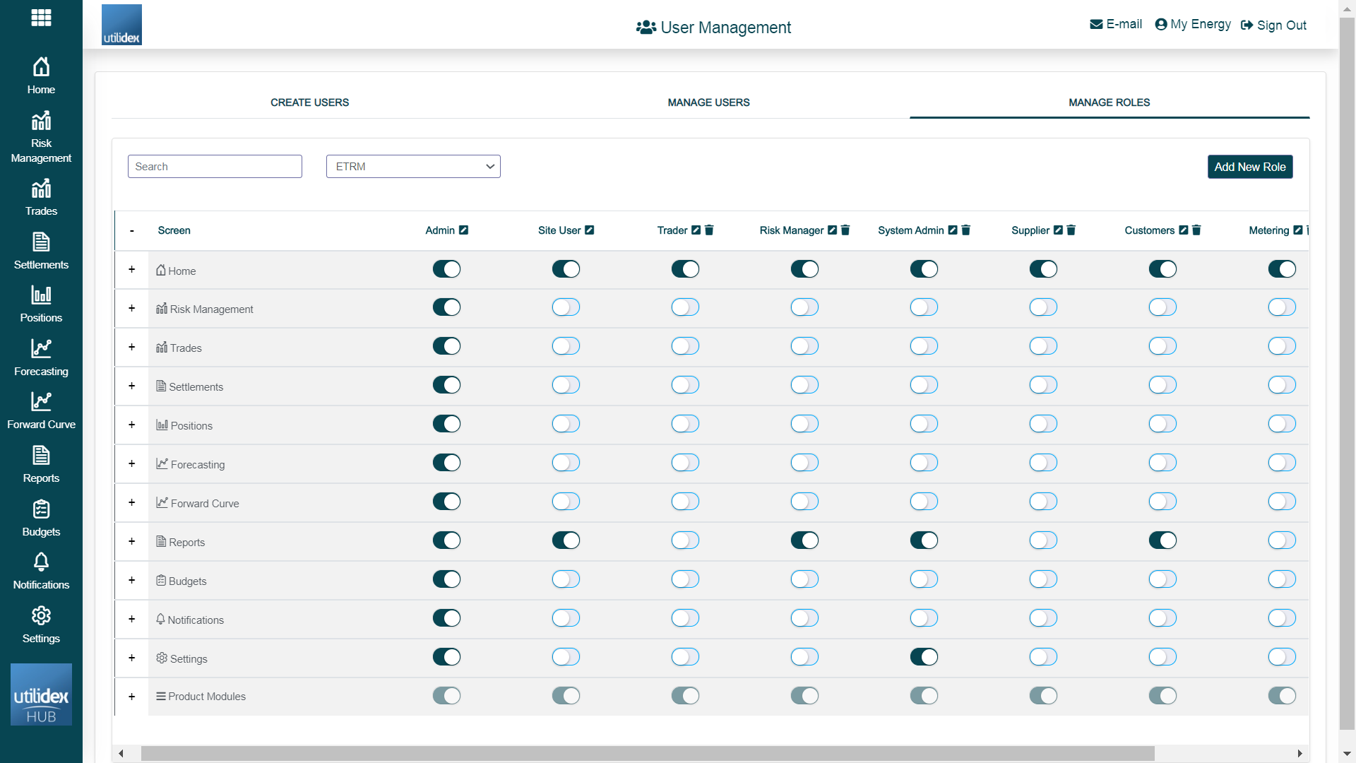Viewport: 1356px width, 763px height.
Task: Enable Positions for Supplier role
Action: pos(1043,424)
